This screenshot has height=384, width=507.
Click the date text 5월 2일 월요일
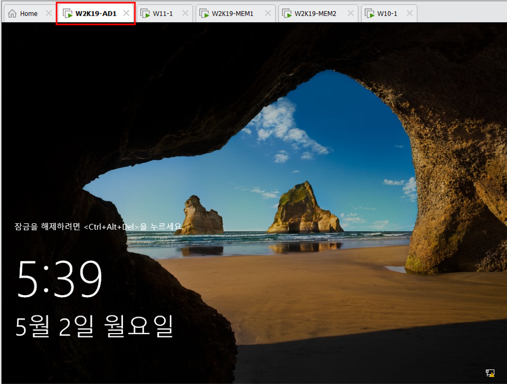point(94,326)
